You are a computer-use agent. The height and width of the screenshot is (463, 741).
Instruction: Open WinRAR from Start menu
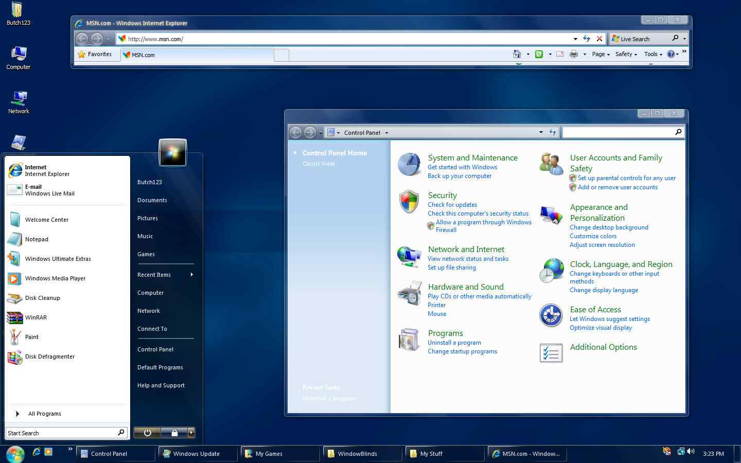(x=66, y=317)
